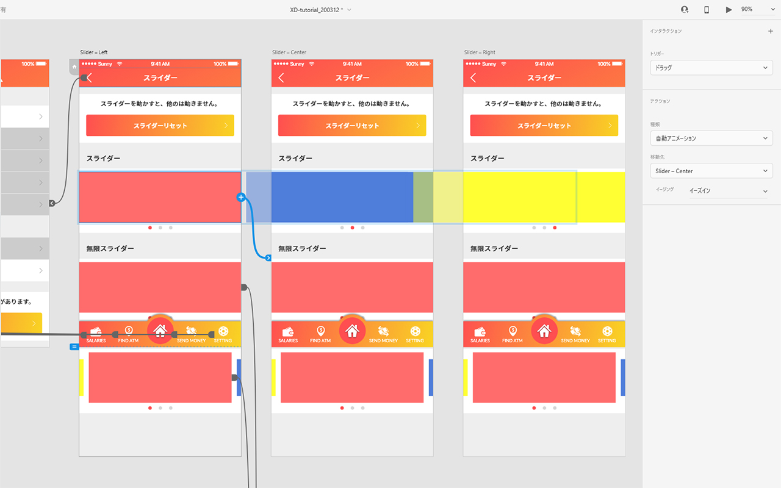
Task: Click SETTING gear icon in Slider – Center
Action: [415, 331]
